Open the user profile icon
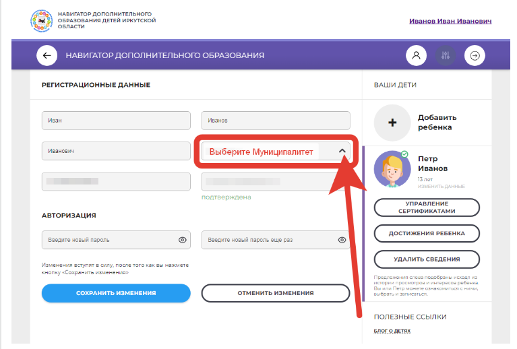517x349 pixels. 416,56
